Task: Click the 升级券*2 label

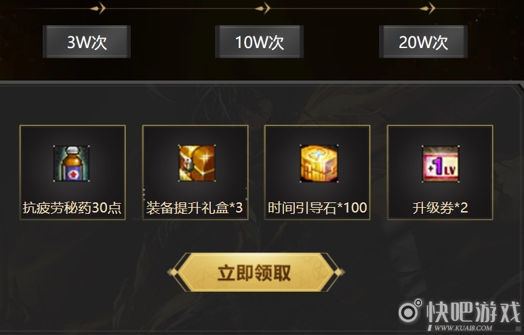Action: tap(440, 208)
